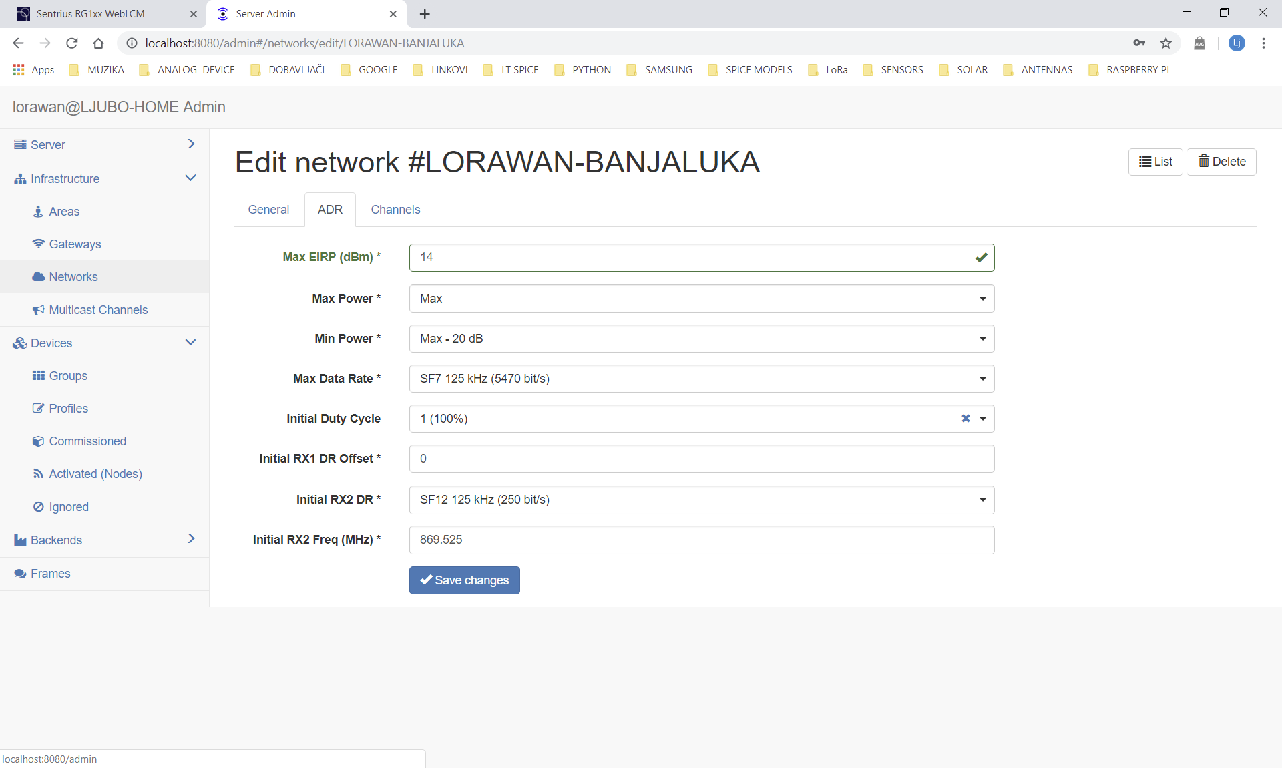Screen dimensions: 1282x768
Task: Click the Save changes button
Action: pos(464,580)
